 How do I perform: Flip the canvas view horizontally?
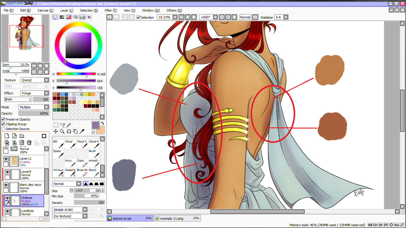point(255,17)
